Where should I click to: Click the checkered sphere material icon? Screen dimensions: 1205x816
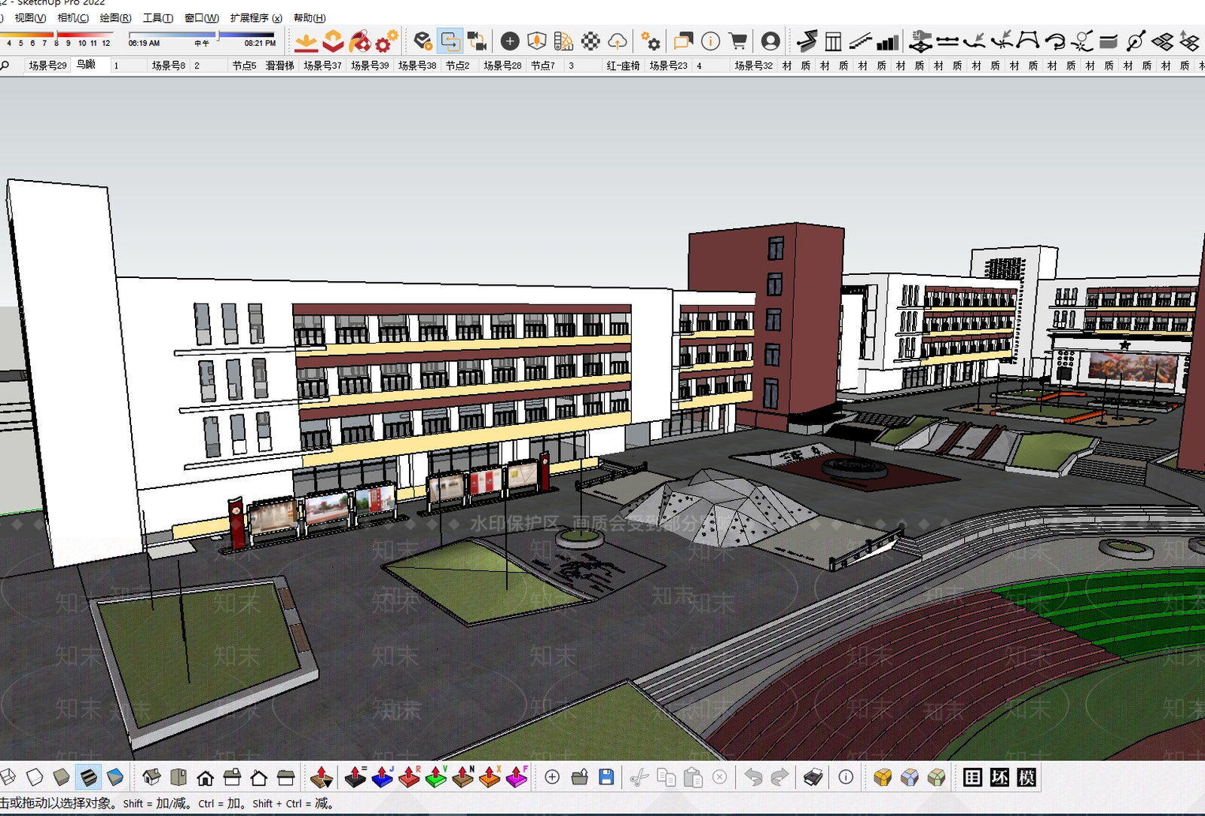coord(590,41)
